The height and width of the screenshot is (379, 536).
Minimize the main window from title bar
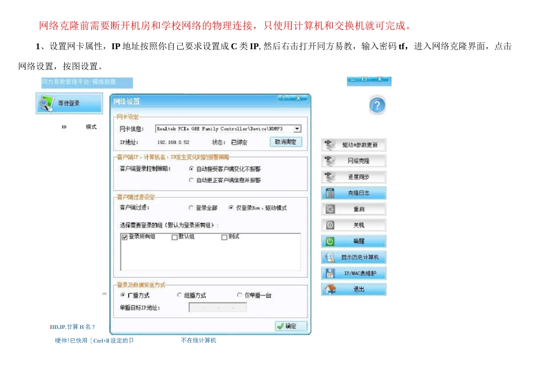click(x=353, y=80)
